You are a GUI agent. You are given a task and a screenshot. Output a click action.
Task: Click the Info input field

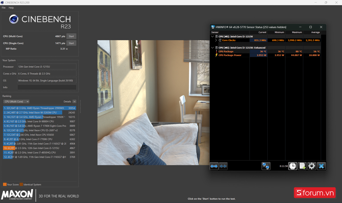coord(47,87)
